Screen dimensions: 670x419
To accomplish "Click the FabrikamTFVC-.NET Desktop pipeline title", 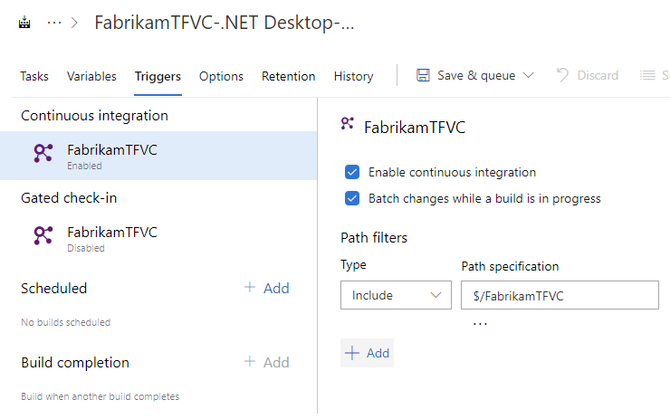I will coord(225,23).
